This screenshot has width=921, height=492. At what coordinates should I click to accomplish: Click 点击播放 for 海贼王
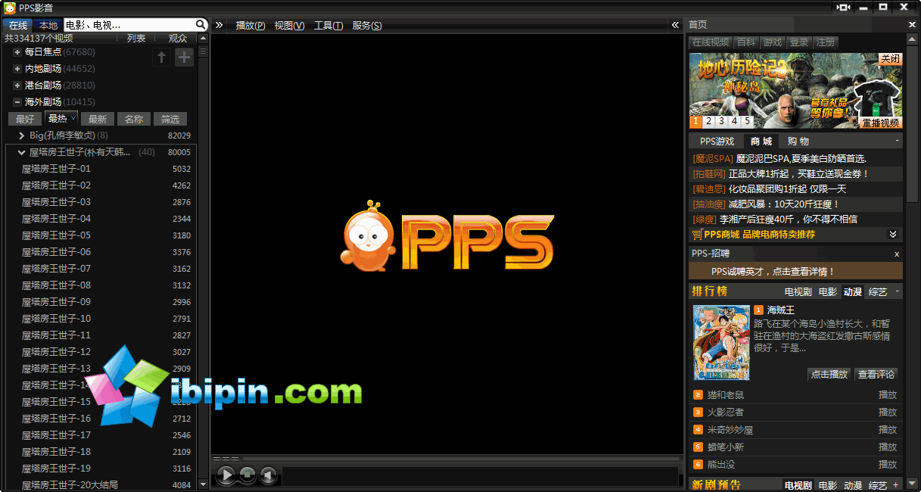pyautogui.click(x=829, y=374)
